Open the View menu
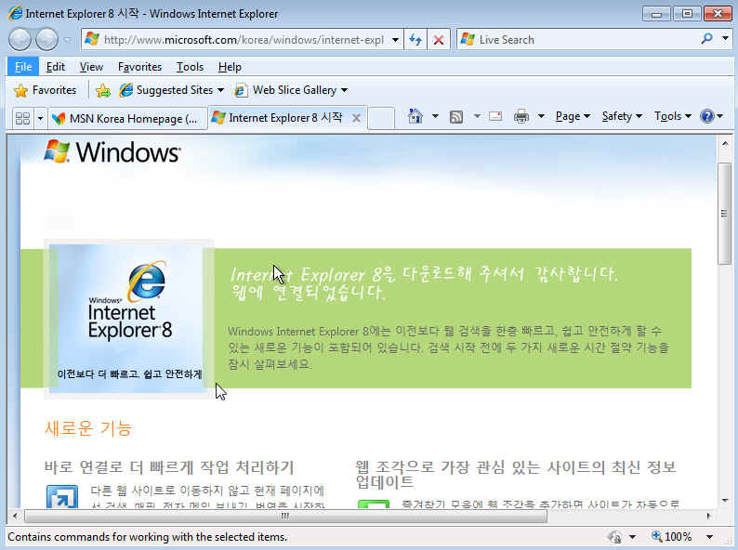 pyautogui.click(x=91, y=67)
